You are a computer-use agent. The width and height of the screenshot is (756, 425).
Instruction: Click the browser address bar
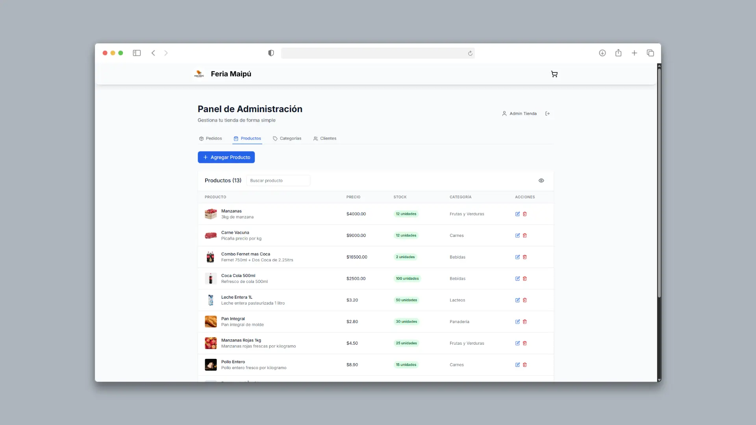(x=378, y=53)
